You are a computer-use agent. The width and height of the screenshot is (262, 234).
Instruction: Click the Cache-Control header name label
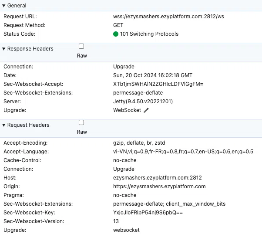[x=22, y=160]
